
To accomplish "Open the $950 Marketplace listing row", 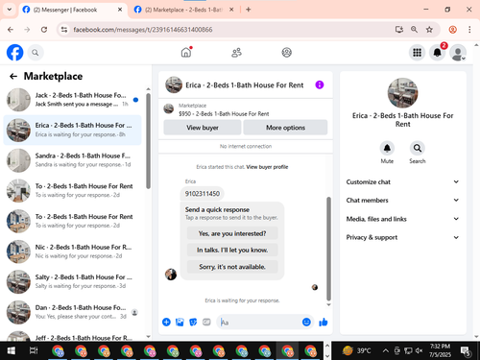I will tap(246, 109).
